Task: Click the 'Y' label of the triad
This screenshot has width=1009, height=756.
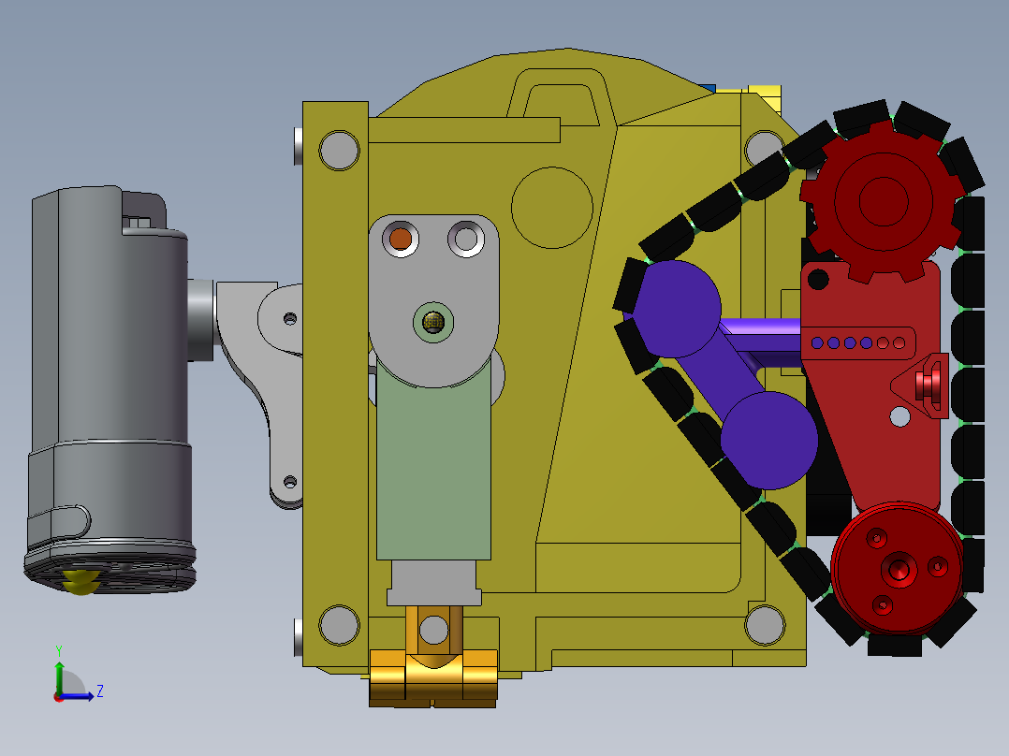Action: pos(59,651)
